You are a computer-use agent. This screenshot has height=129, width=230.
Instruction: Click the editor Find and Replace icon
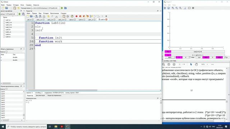point(68,16)
